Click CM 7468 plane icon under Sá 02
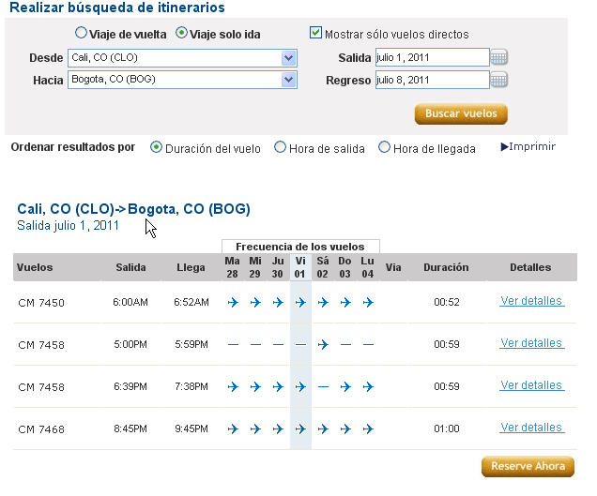Viewport: 597px width, 496px height. tap(323, 429)
